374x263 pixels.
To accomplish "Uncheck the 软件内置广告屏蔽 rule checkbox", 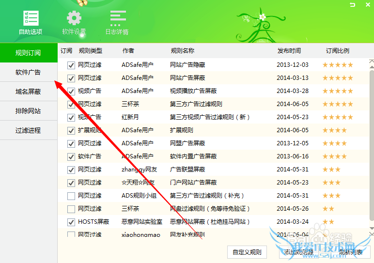I will (71, 157).
